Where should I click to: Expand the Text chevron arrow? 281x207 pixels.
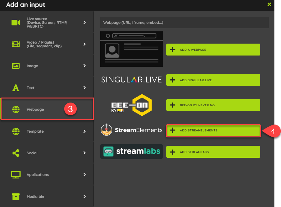pos(85,88)
